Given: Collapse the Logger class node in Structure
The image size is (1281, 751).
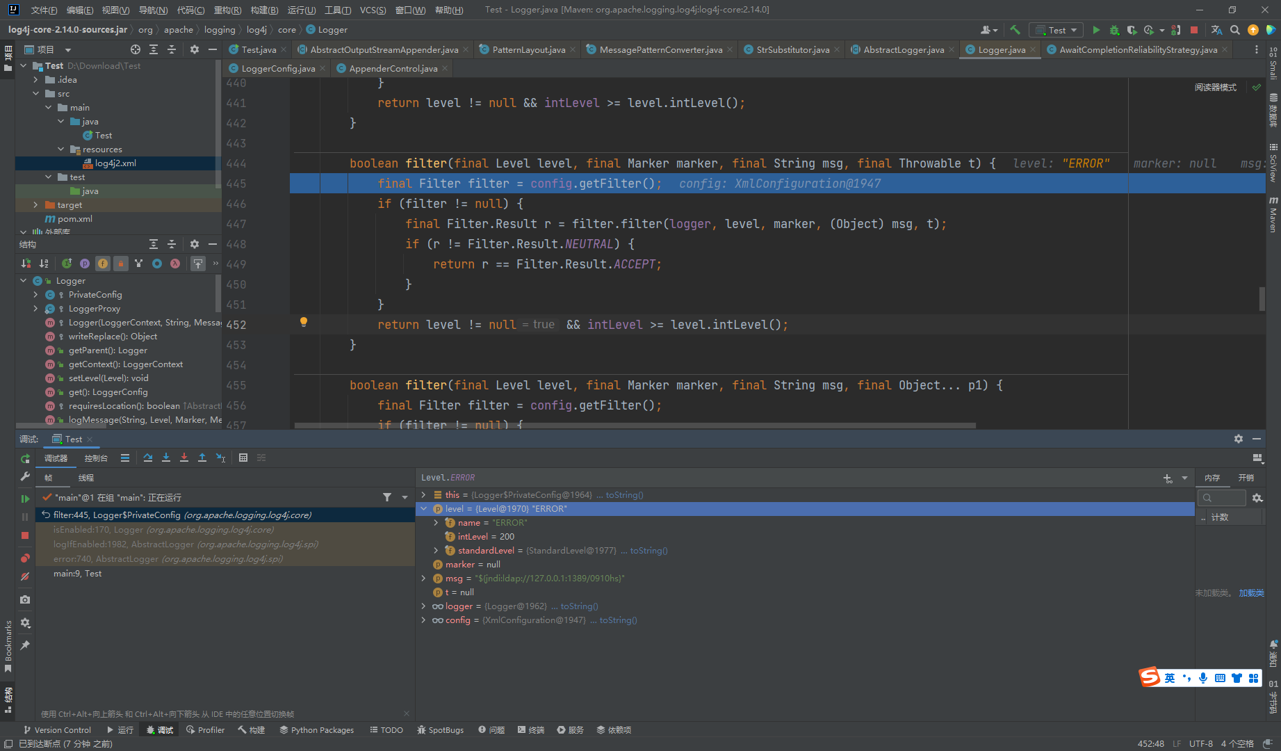Looking at the screenshot, I should (x=24, y=281).
